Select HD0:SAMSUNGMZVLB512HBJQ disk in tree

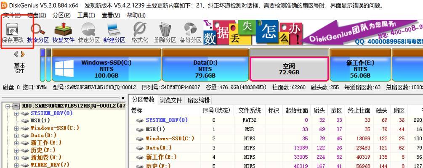(x=73, y=106)
